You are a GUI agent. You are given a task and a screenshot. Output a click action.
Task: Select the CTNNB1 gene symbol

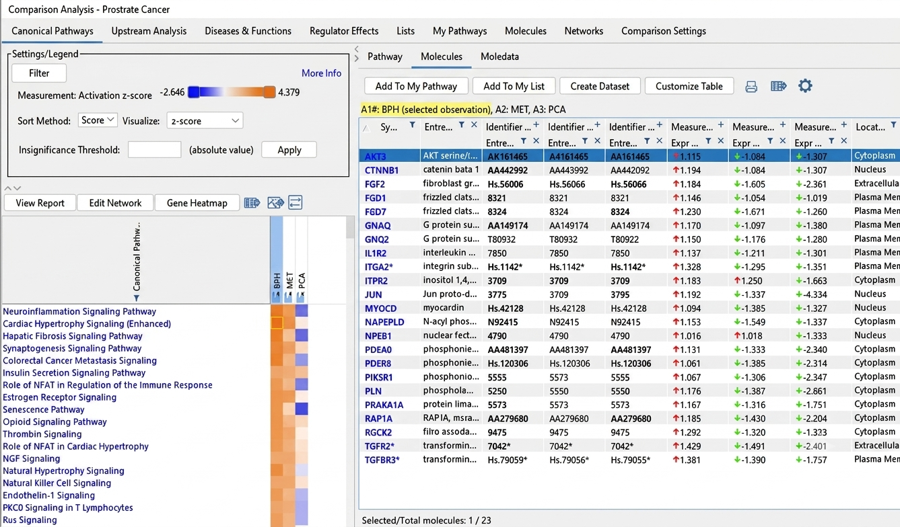point(382,170)
